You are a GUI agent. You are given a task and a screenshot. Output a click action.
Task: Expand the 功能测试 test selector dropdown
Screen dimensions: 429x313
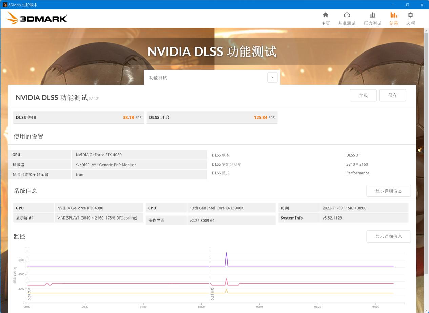pyautogui.click(x=207, y=78)
